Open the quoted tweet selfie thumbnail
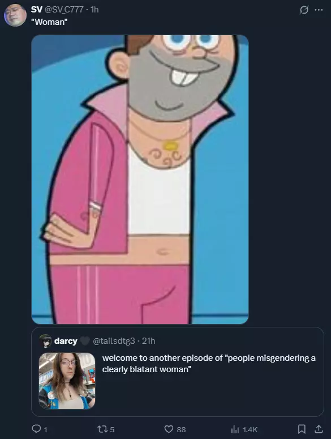The image size is (331, 439). point(67,381)
